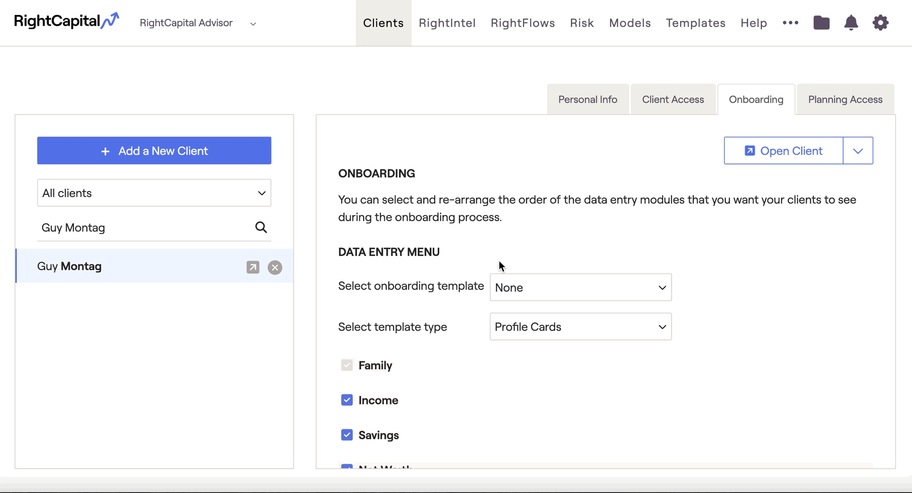Click the Open Client button
The height and width of the screenshot is (493, 912).
tap(783, 151)
